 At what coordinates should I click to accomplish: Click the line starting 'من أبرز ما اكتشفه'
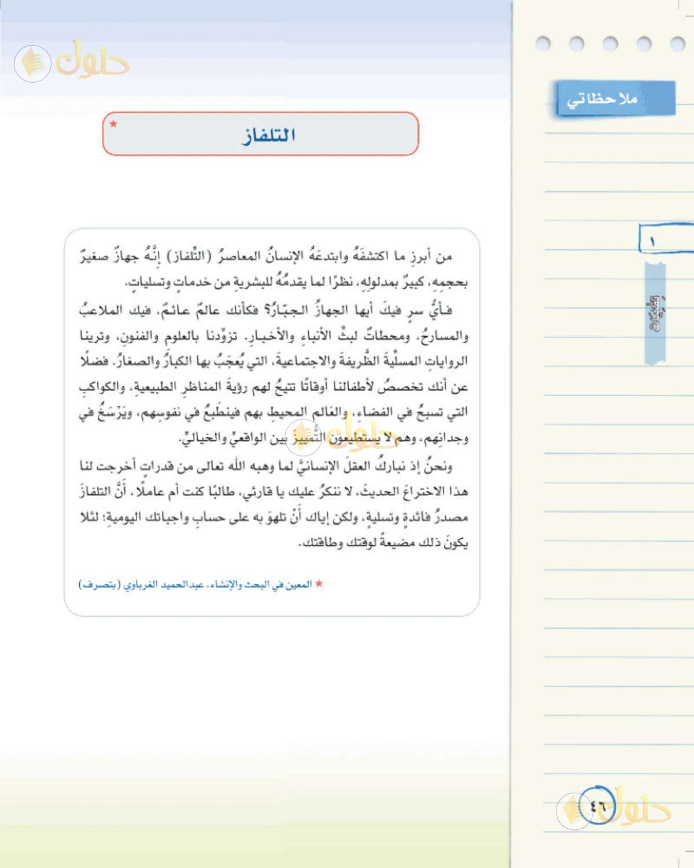pyautogui.click(x=266, y=256)
